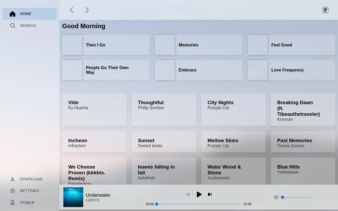Play Thoughtful by Philip Somber
This screenshot has height=211, width=338.
pos(164,109)
